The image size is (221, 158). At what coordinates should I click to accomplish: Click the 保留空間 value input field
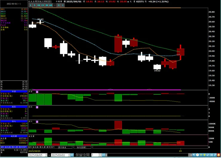pos(95,155)
